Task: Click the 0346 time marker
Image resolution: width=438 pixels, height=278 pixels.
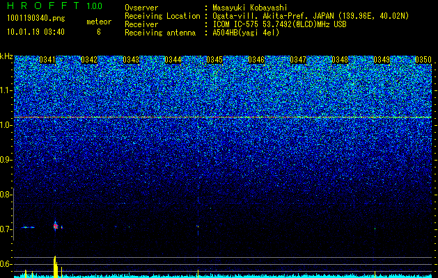Action: pyautogui.click(x=256, y=60)
